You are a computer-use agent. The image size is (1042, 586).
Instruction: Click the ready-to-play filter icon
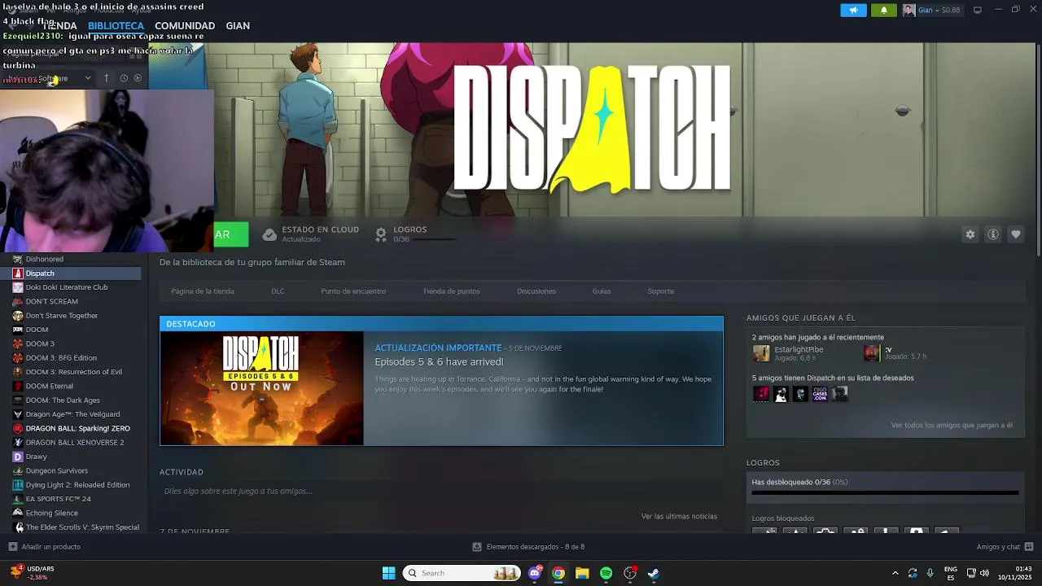point(138,78)
